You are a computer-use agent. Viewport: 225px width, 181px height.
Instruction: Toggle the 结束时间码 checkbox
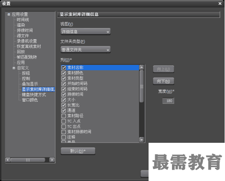point(64,89)
